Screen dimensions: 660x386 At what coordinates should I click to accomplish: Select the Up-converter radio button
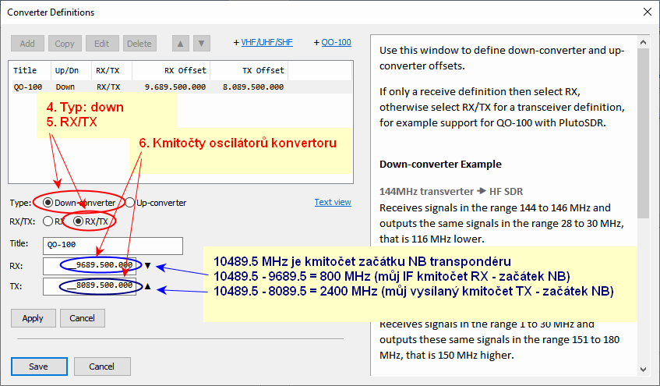tap(130, 203)
